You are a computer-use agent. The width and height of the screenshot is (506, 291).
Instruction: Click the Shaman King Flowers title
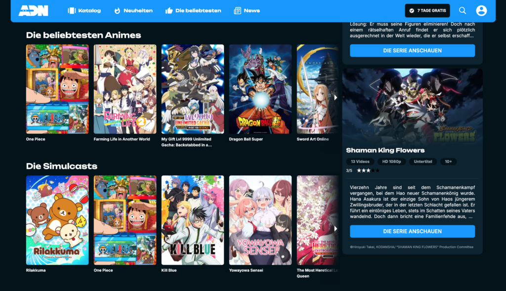pyautogui.click(x=385, y=150)
